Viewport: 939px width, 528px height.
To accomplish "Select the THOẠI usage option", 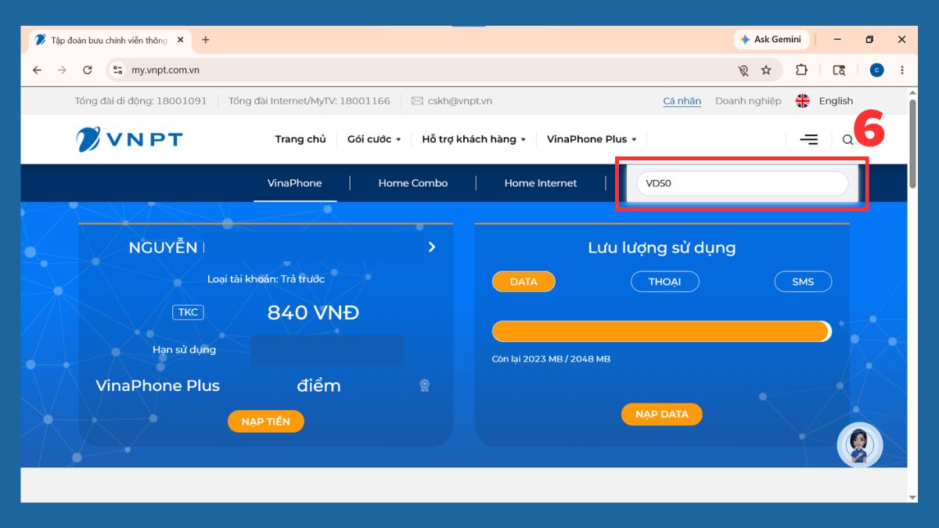I will (664, 282).
